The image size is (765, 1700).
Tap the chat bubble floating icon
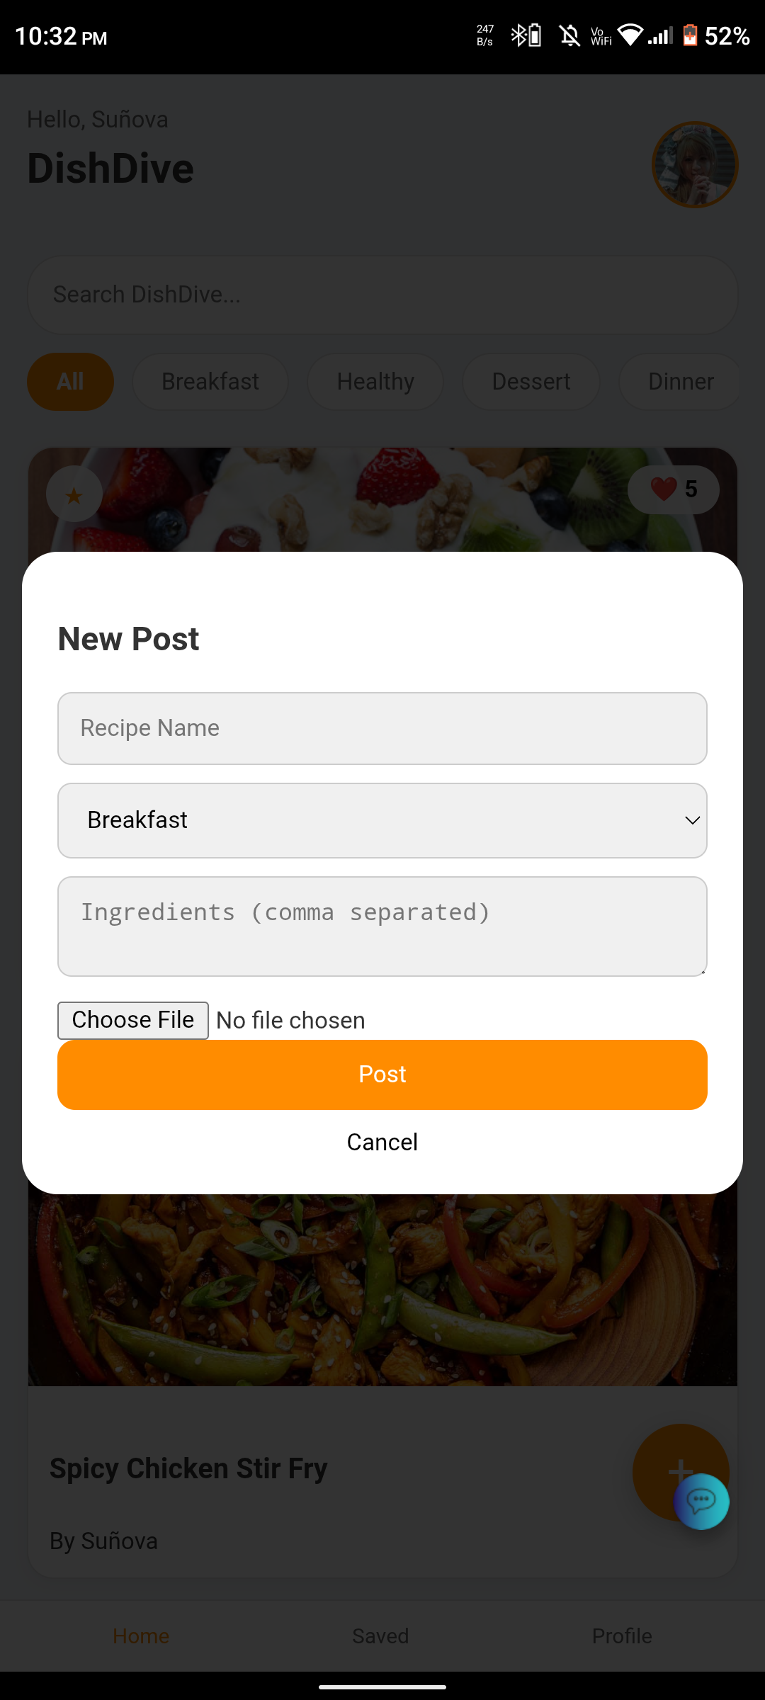point(701,1501)
